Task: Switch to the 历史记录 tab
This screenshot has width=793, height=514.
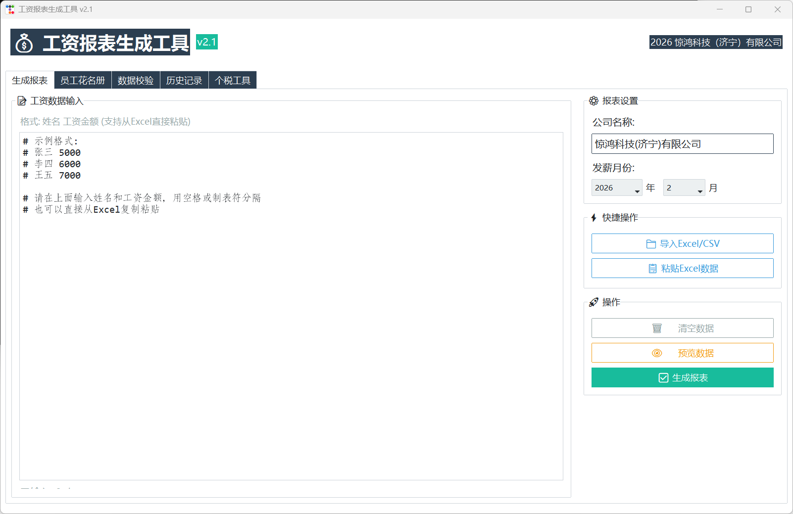Action: coord(184,80)
